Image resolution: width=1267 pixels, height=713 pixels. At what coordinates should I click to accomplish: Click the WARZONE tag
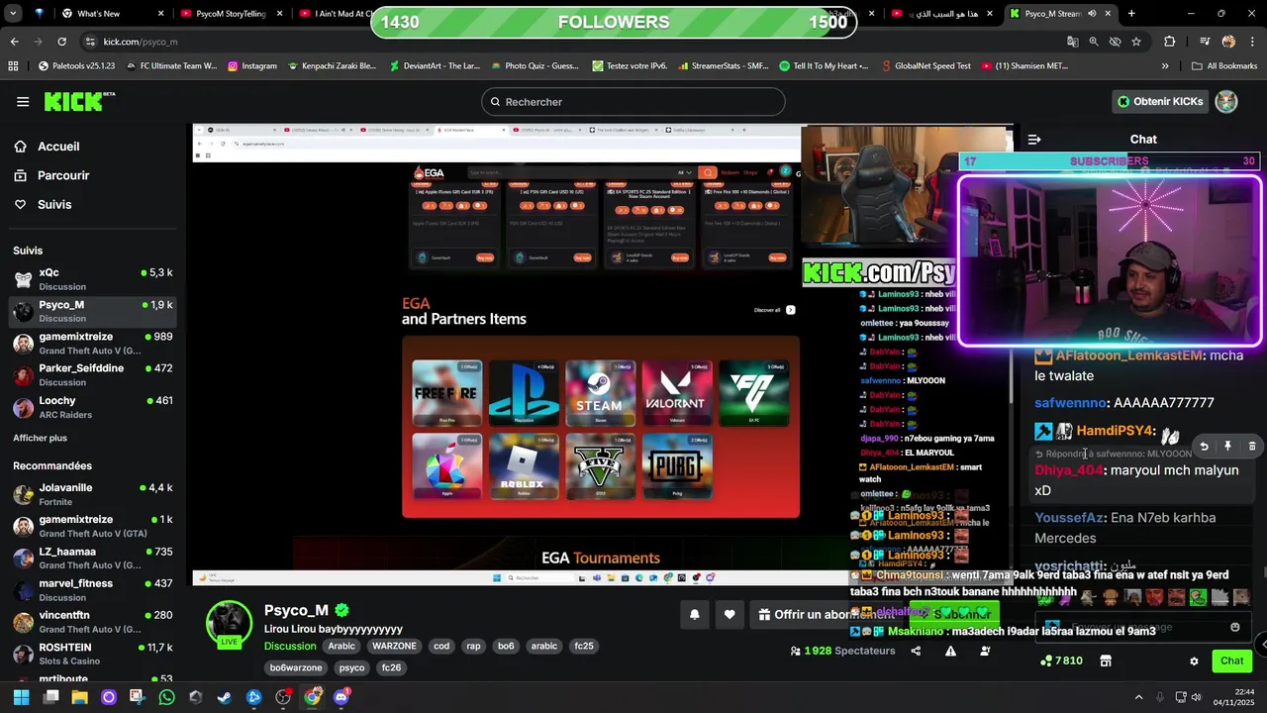tap(394, 646)
